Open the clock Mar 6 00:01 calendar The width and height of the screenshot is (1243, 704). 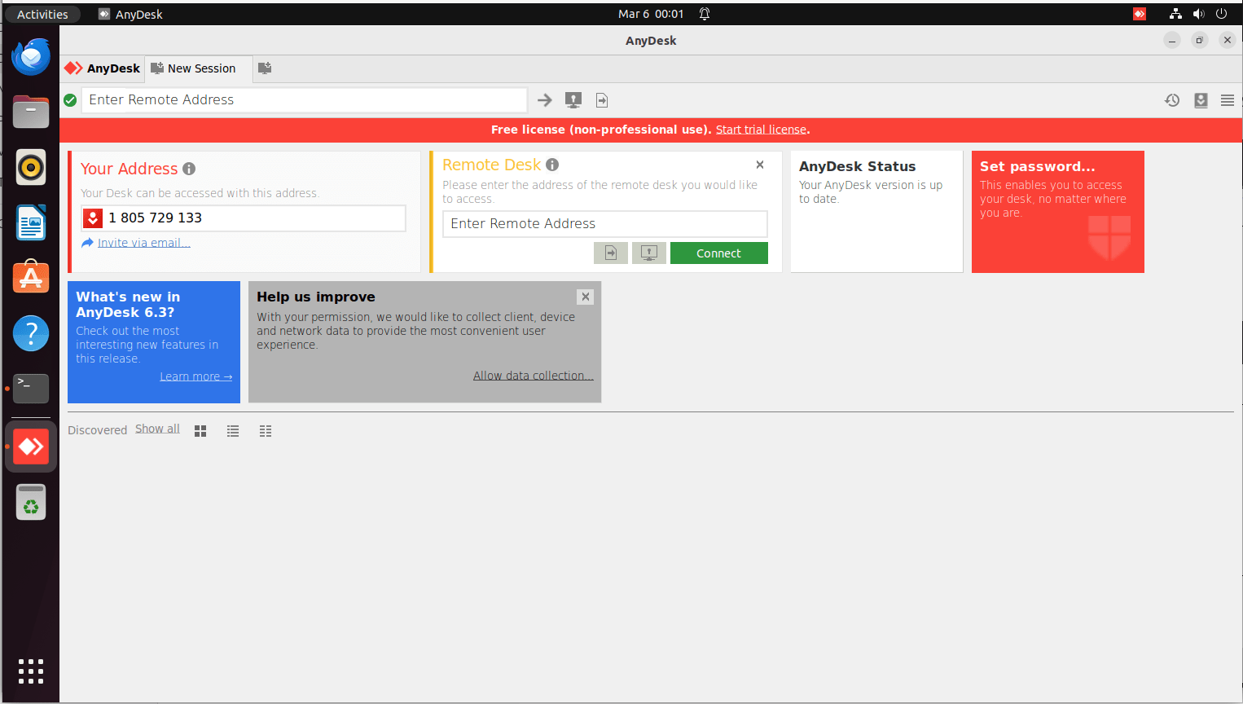point(651,14)
